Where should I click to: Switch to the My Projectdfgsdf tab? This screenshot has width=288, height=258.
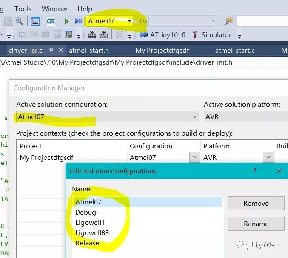[162, 50]
